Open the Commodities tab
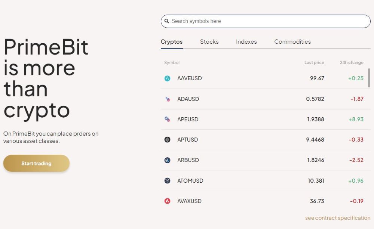 pyautogui.click(x=292, y=41)
